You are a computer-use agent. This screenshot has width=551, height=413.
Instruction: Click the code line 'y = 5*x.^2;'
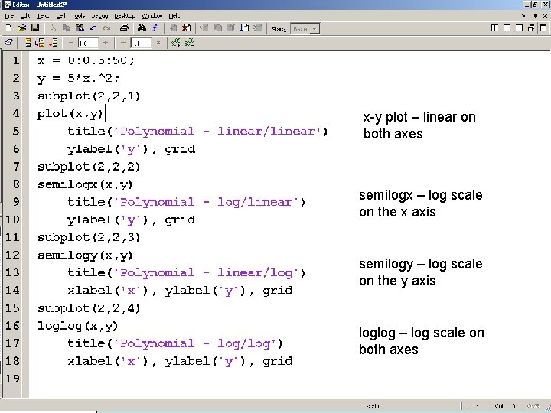tap(79, 78)
